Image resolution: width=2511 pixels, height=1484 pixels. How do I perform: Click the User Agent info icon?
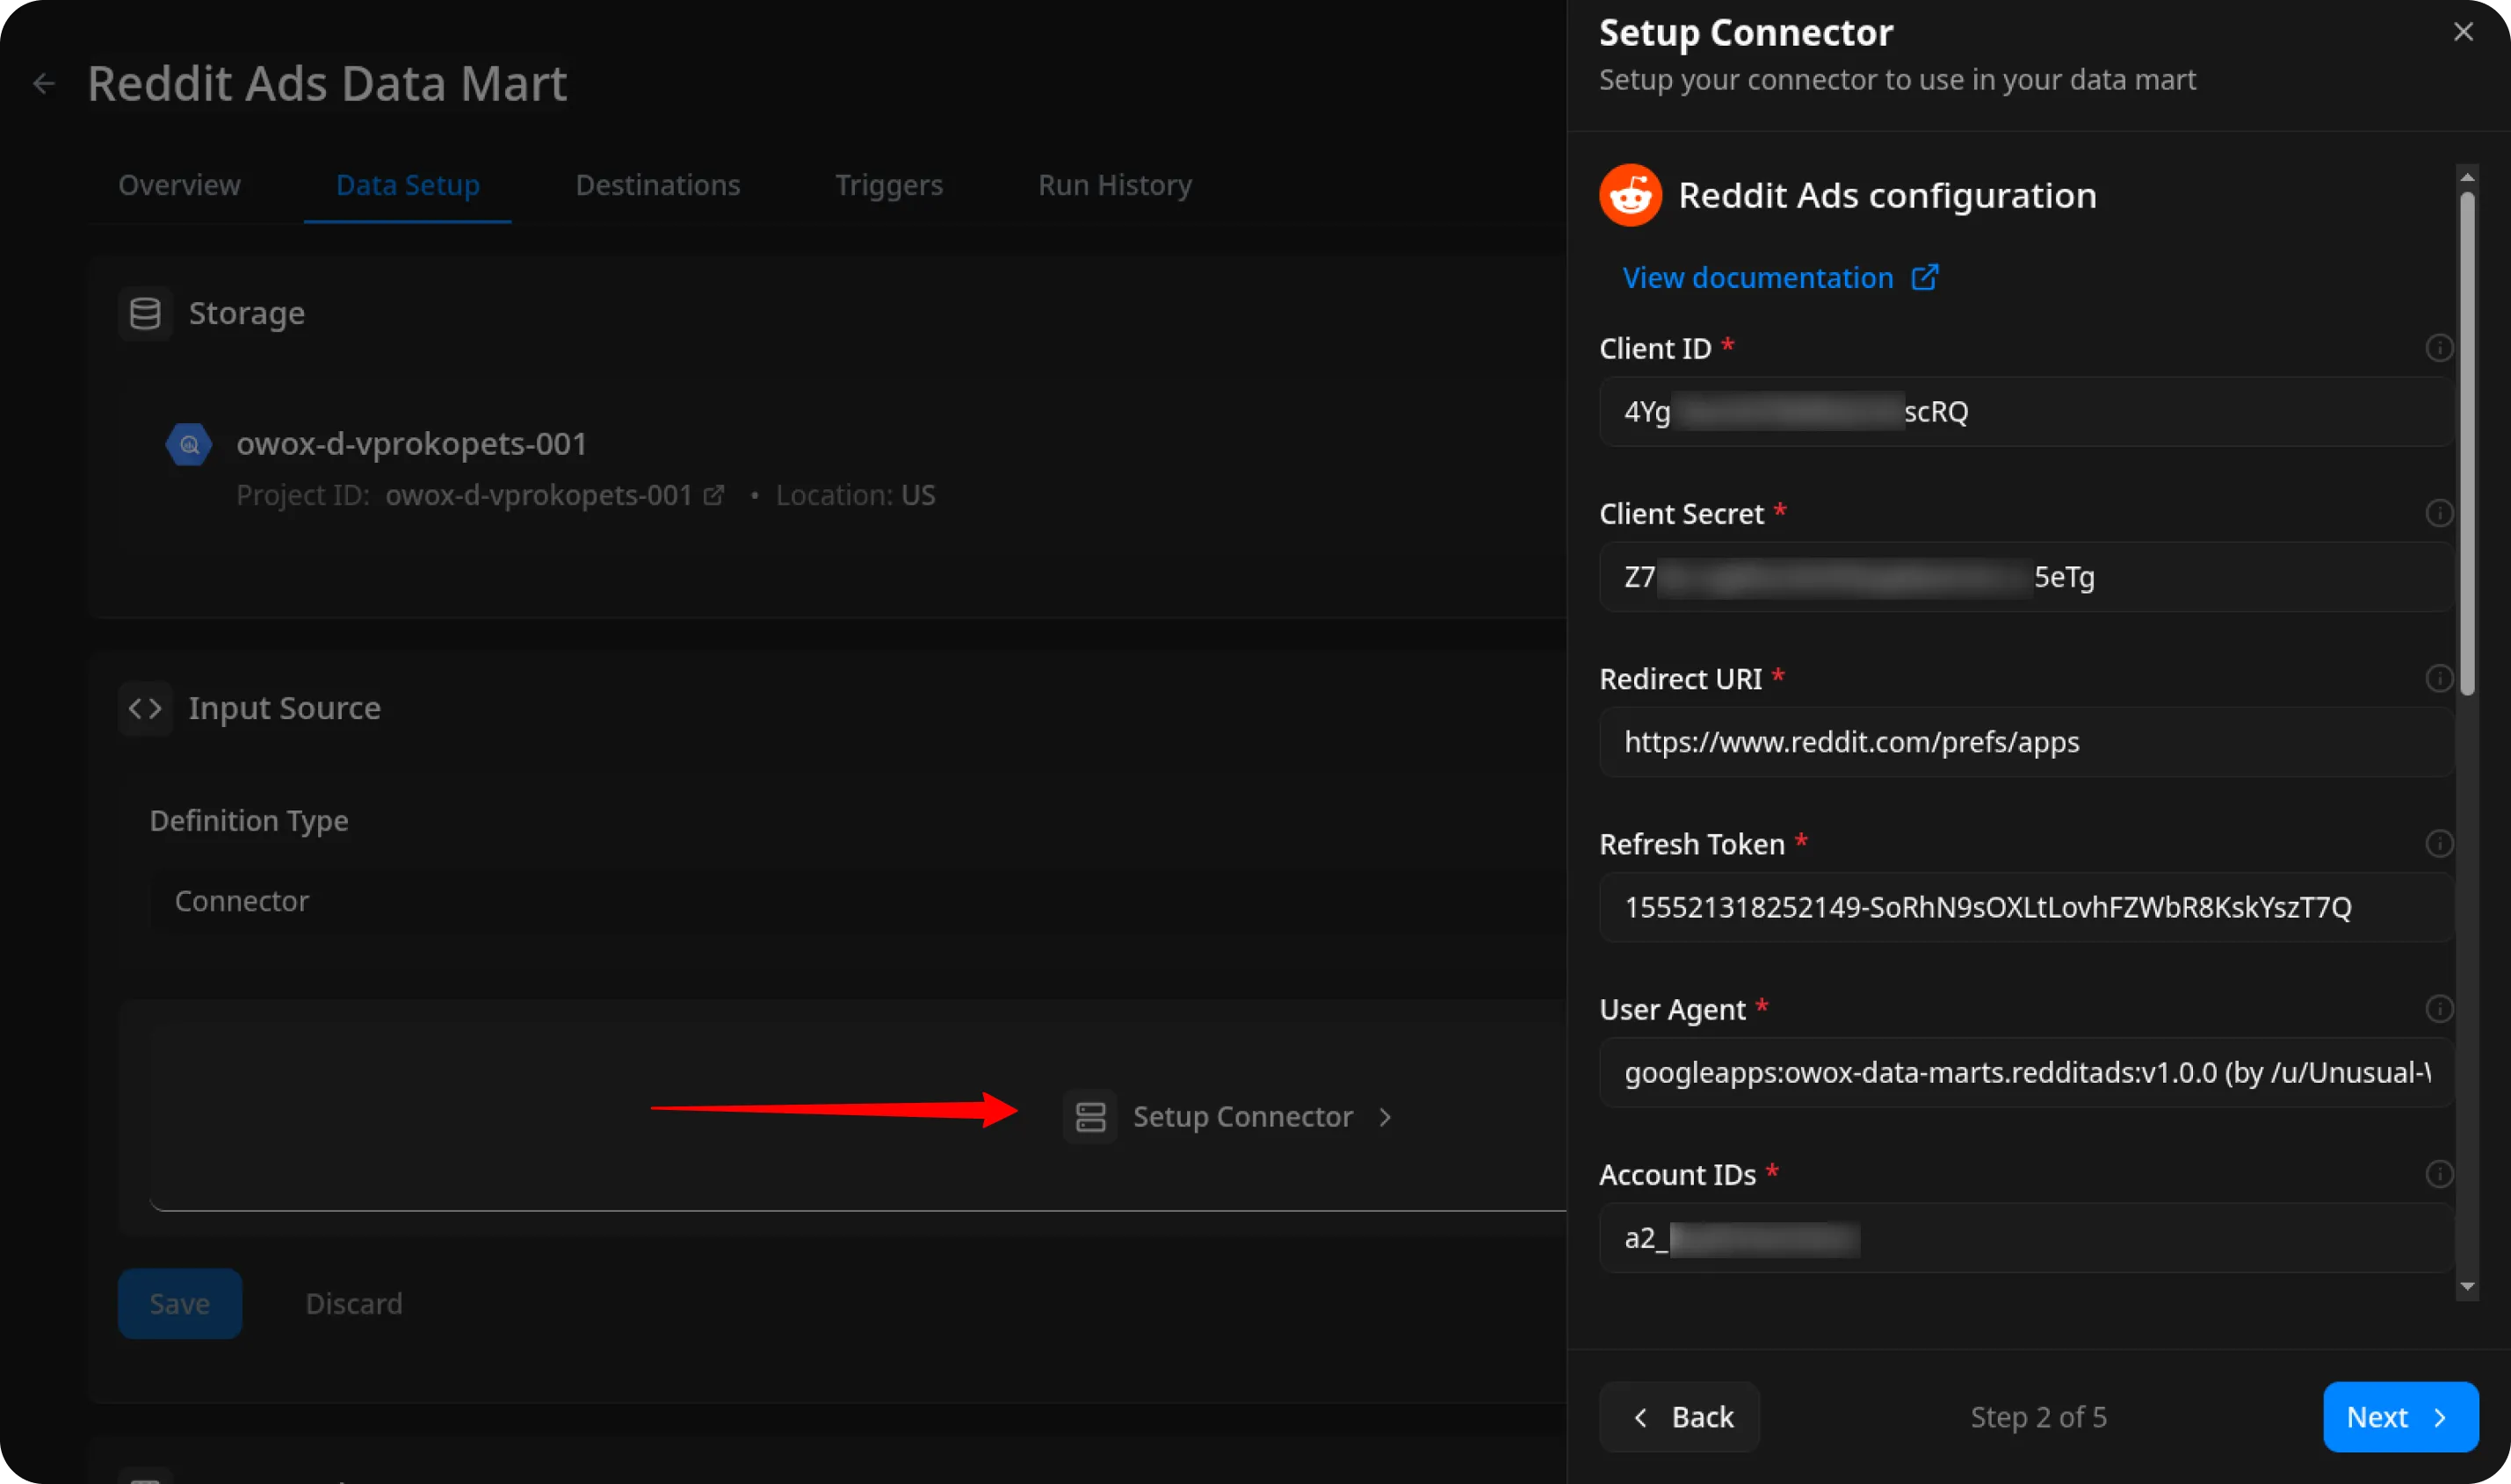[x=2438, y=1008]
